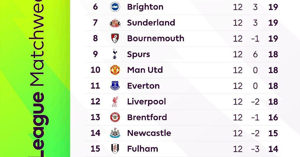Click the Newcastle team name
The height and width of the screenshot is (157, 300).
(149, 133)
